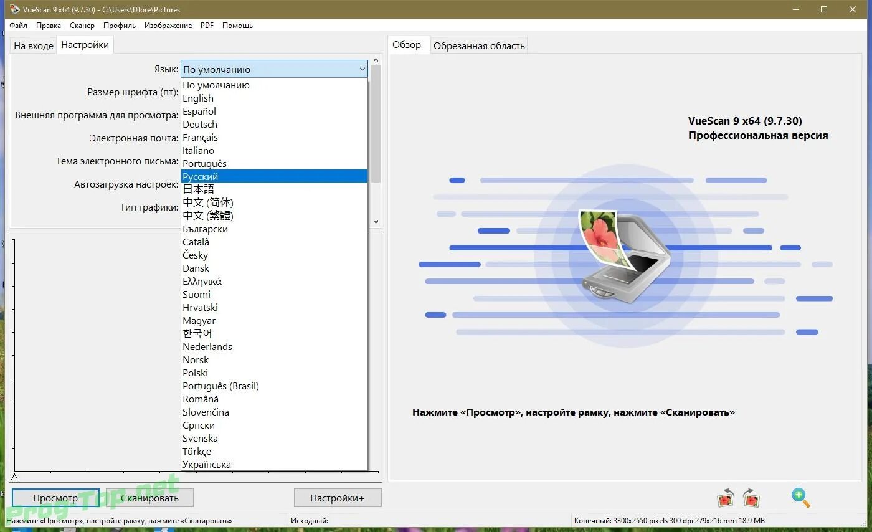The height and width of the screenshot is (532, 872).
Task: Select 中文 (简体) from the language list
Action: point(274,202)
